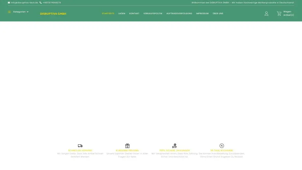
Task: Open the Laden menu item
Action: (x=122, y=14)
